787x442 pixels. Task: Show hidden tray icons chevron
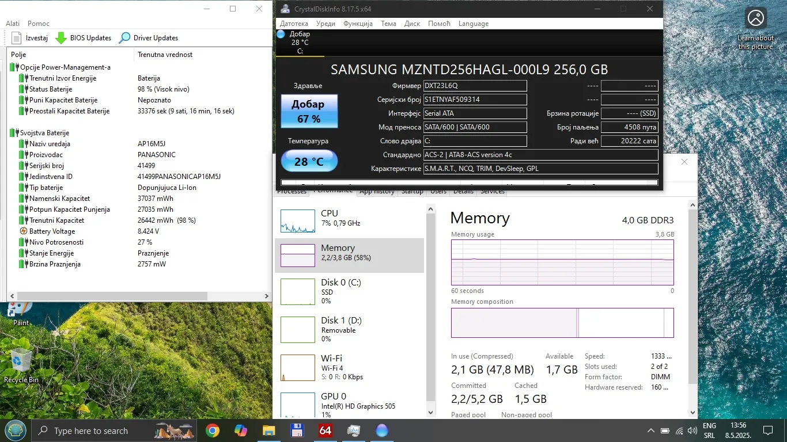point(651,430)
